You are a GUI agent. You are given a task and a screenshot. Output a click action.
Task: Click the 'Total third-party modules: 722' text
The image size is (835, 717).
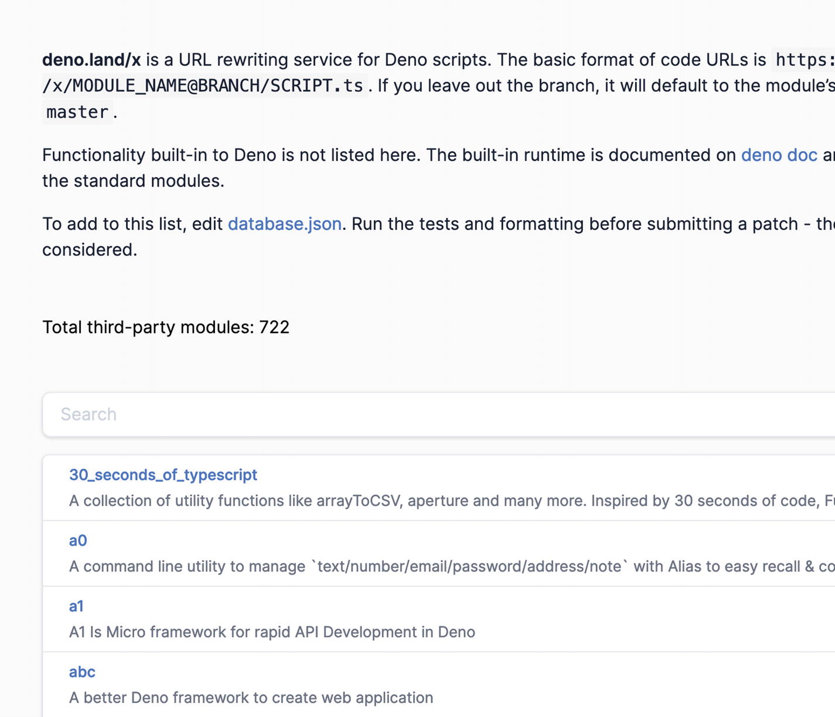point(166,327)
